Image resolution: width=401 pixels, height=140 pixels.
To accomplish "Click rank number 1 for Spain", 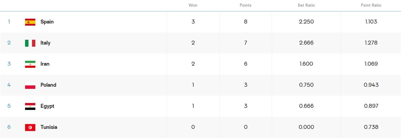I will 9,22.
